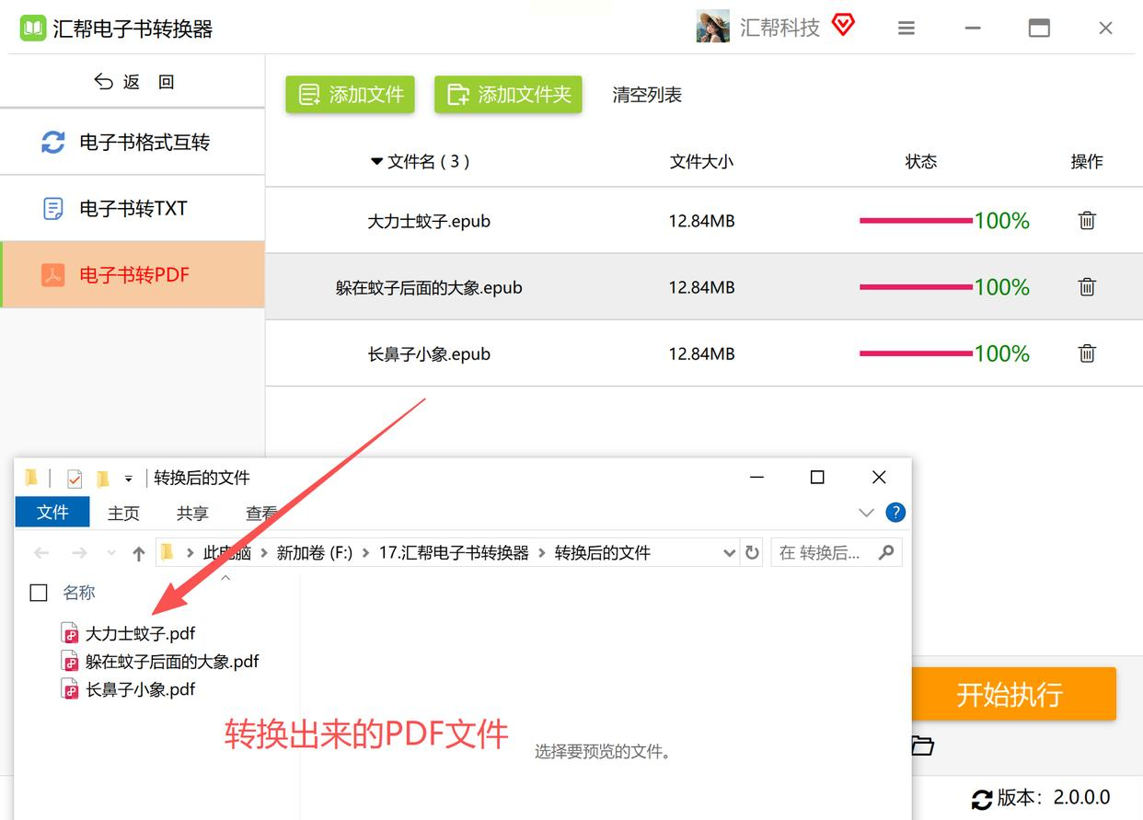This screenshot has height=820, width=1143.
Task: Click the refresh icon next to 版本
Action: [982, 798]
